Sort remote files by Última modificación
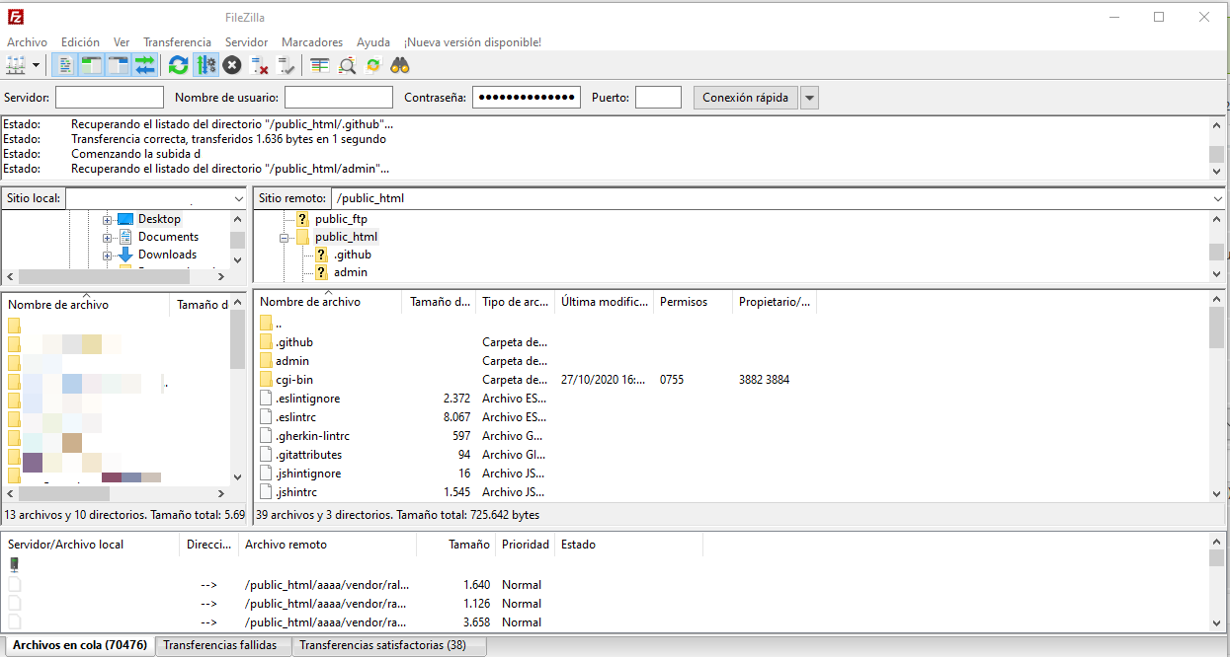This screenshot has width=1230, height=657. [x=605, y=302]
